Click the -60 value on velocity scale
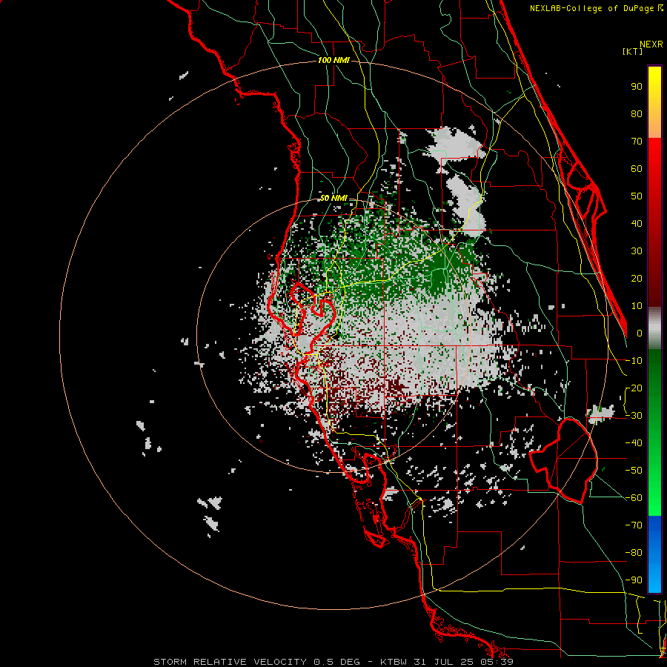 [634, 498]
